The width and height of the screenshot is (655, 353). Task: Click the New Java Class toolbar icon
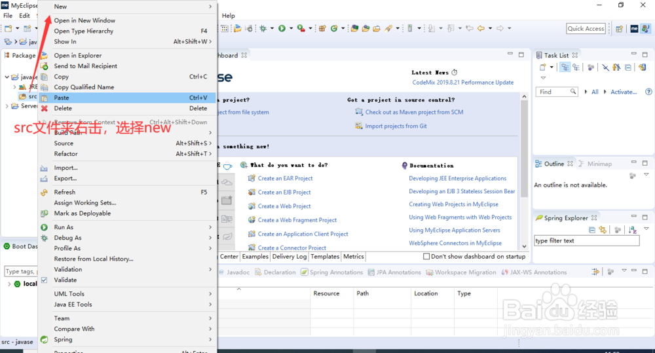334,28
